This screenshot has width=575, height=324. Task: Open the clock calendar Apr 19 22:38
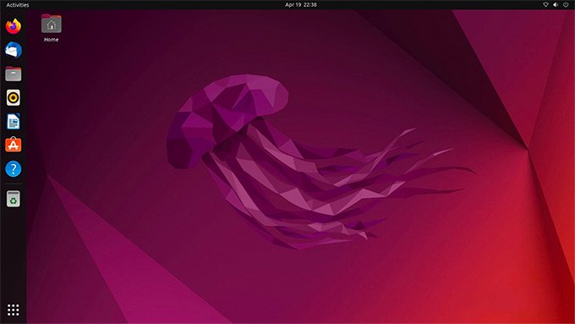click(301, 5)
